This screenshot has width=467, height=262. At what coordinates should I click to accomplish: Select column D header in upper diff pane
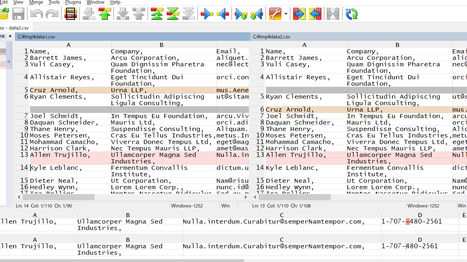pyautogui.click(x=420, y=215)
